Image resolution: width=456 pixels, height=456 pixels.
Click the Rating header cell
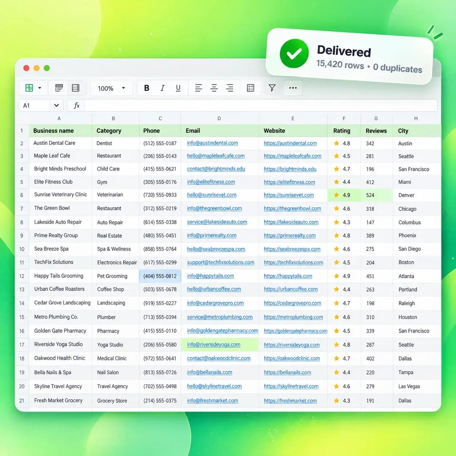(x=344, y=131)
